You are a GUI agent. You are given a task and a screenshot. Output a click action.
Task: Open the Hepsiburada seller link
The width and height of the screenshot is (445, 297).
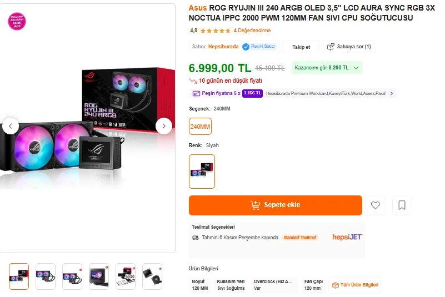point(223,47)
